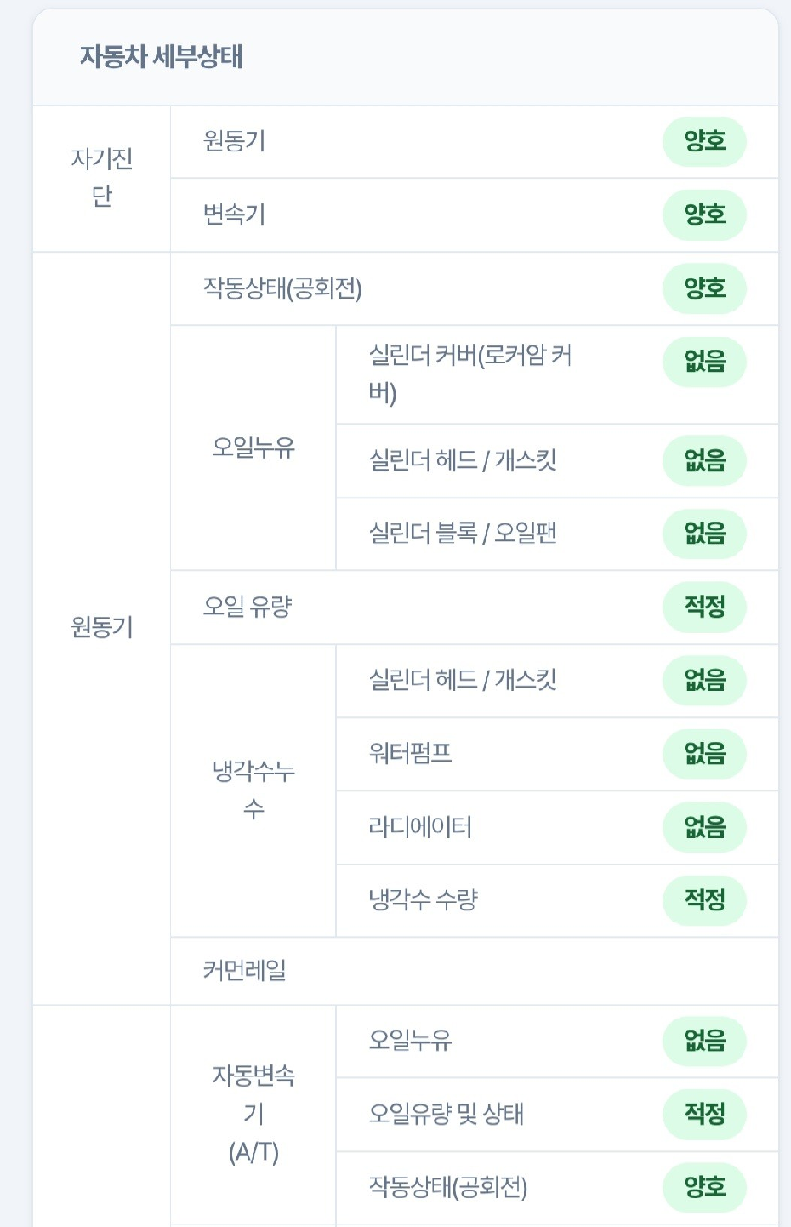Screen dimensions: 791x1227
Task: Select the 적정 badge for 냉각수 수량
Action: (704, 900)
